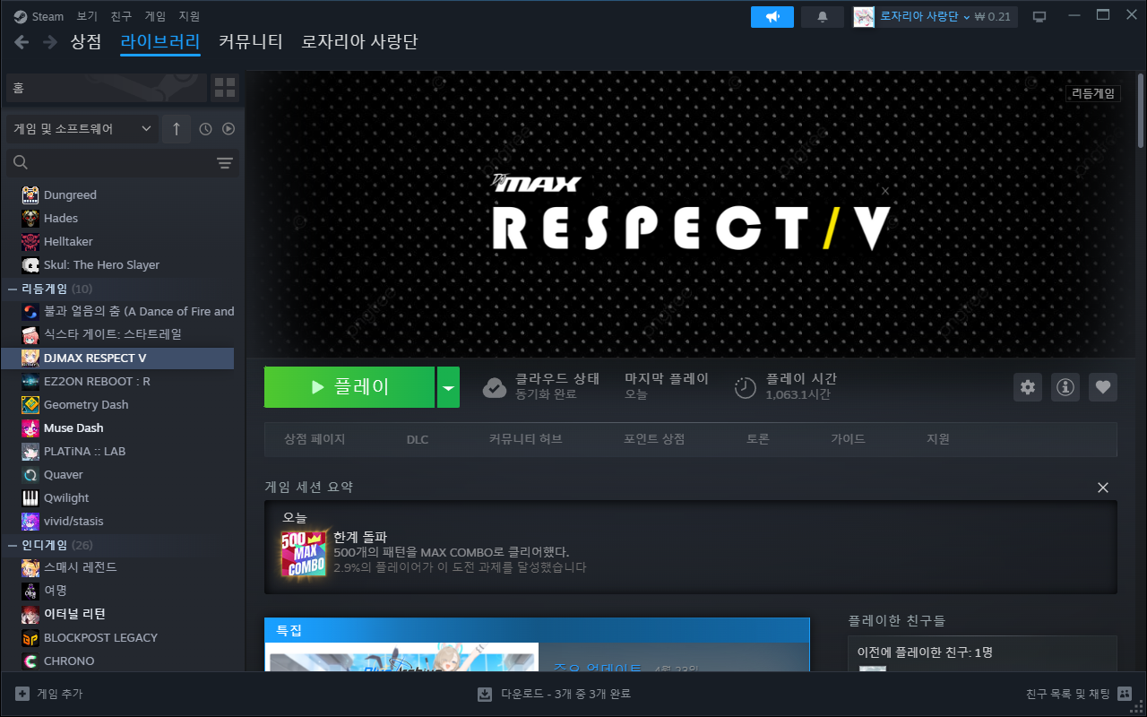
Task: Go back with the left arrow
Action: click(22, 42)
